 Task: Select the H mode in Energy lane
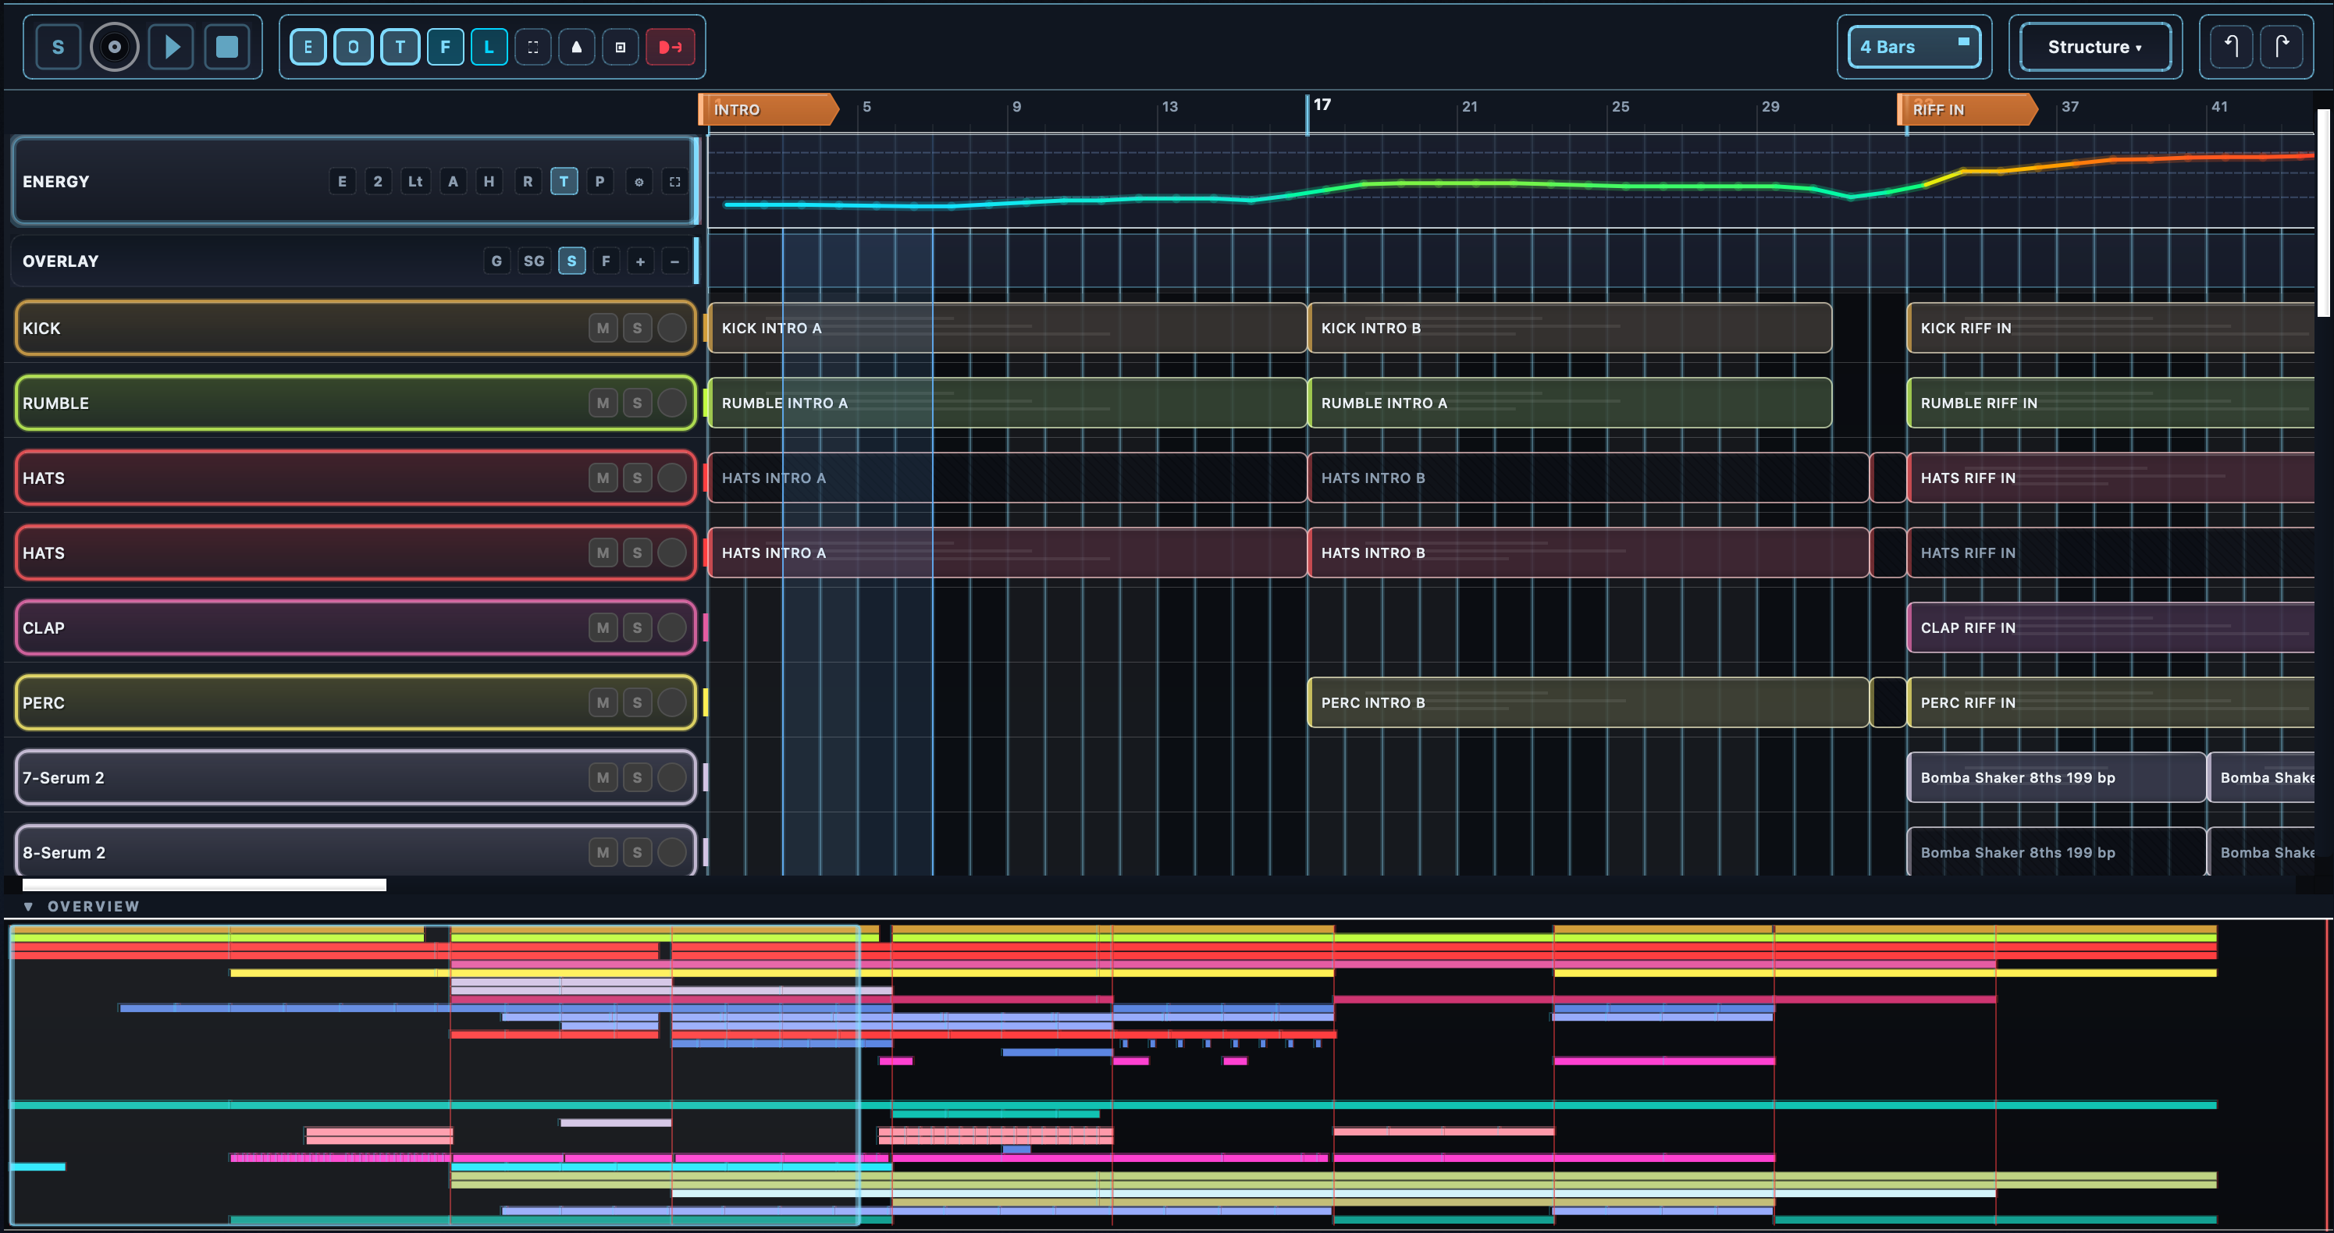pyautogui.click(x=489, y=181)
